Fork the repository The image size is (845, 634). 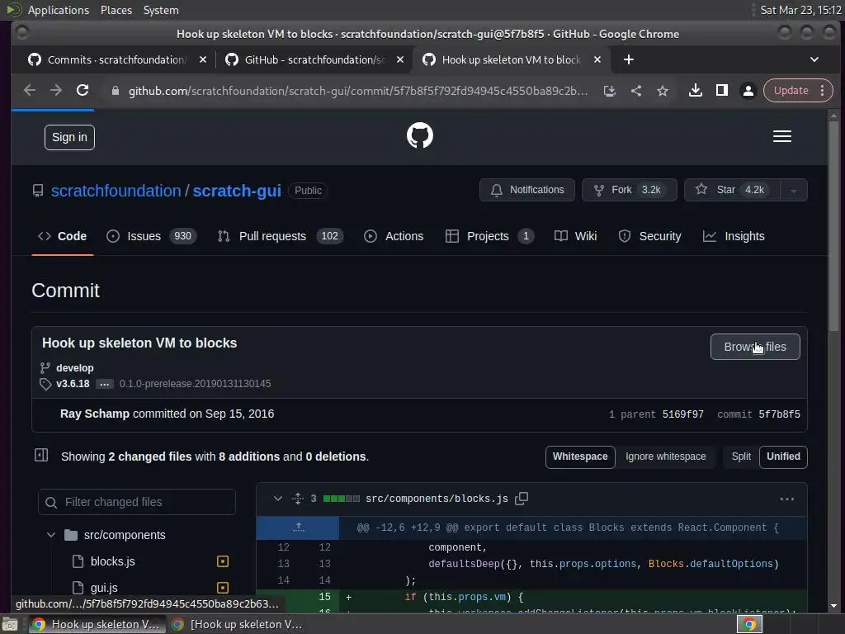629,191
